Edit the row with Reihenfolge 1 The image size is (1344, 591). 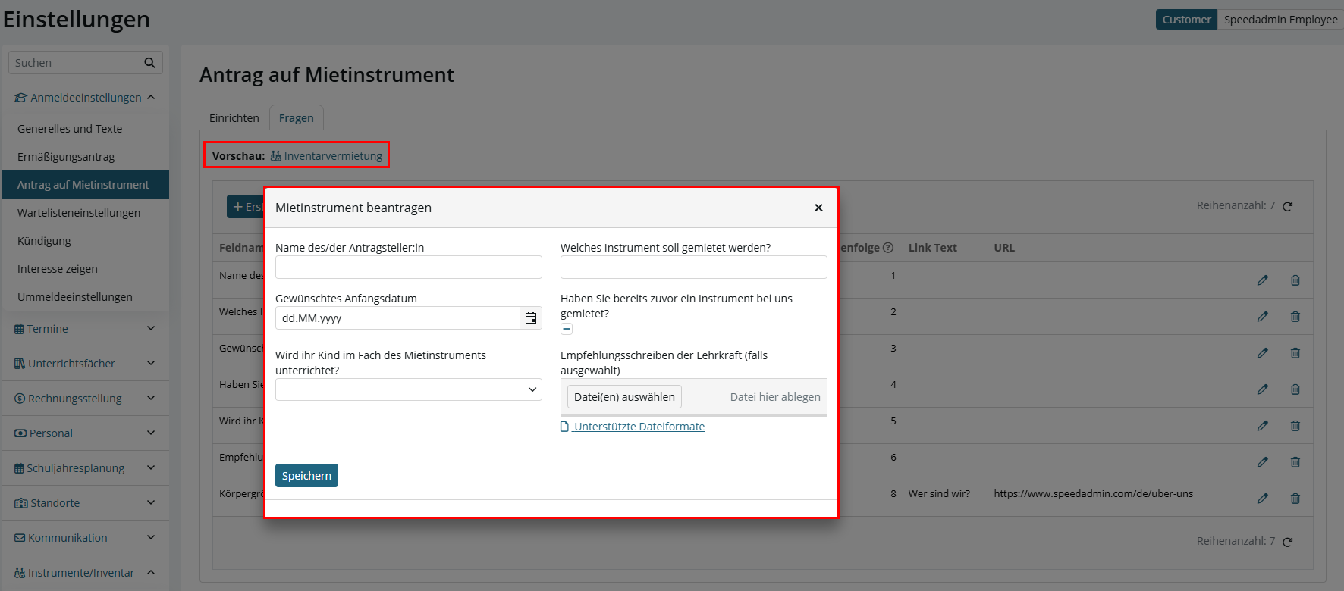point(1262,280)
